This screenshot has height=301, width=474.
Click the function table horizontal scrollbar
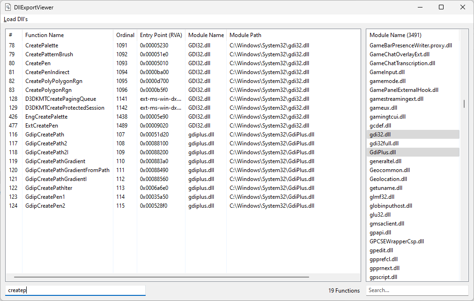point(162,277)
